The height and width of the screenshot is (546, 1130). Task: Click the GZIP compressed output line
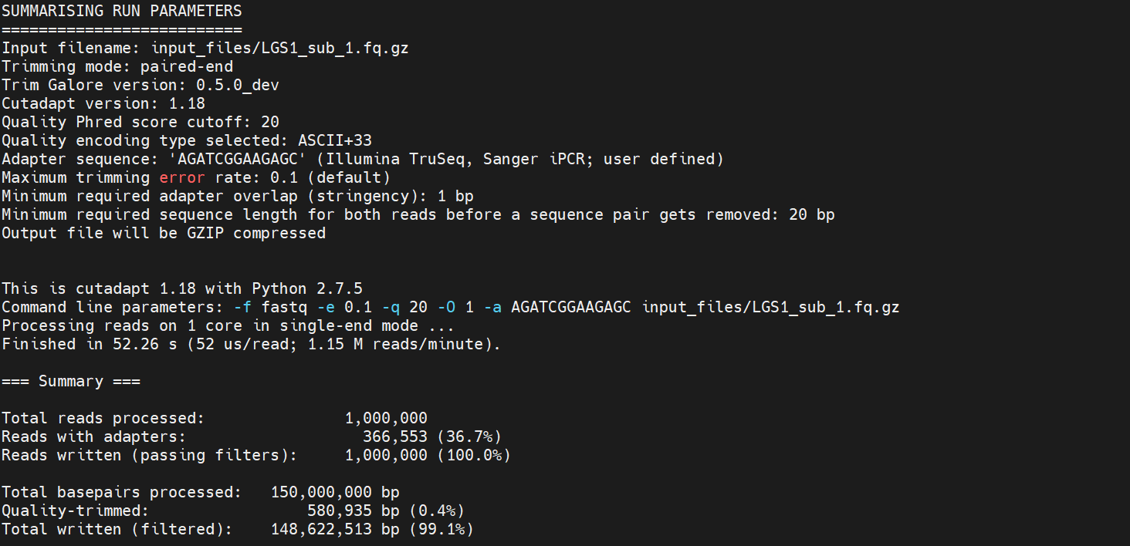coord(164,233)
